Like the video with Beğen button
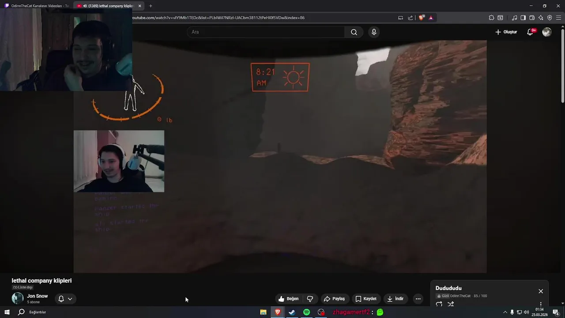Screen dimensions: 565x318 point(288,299)
